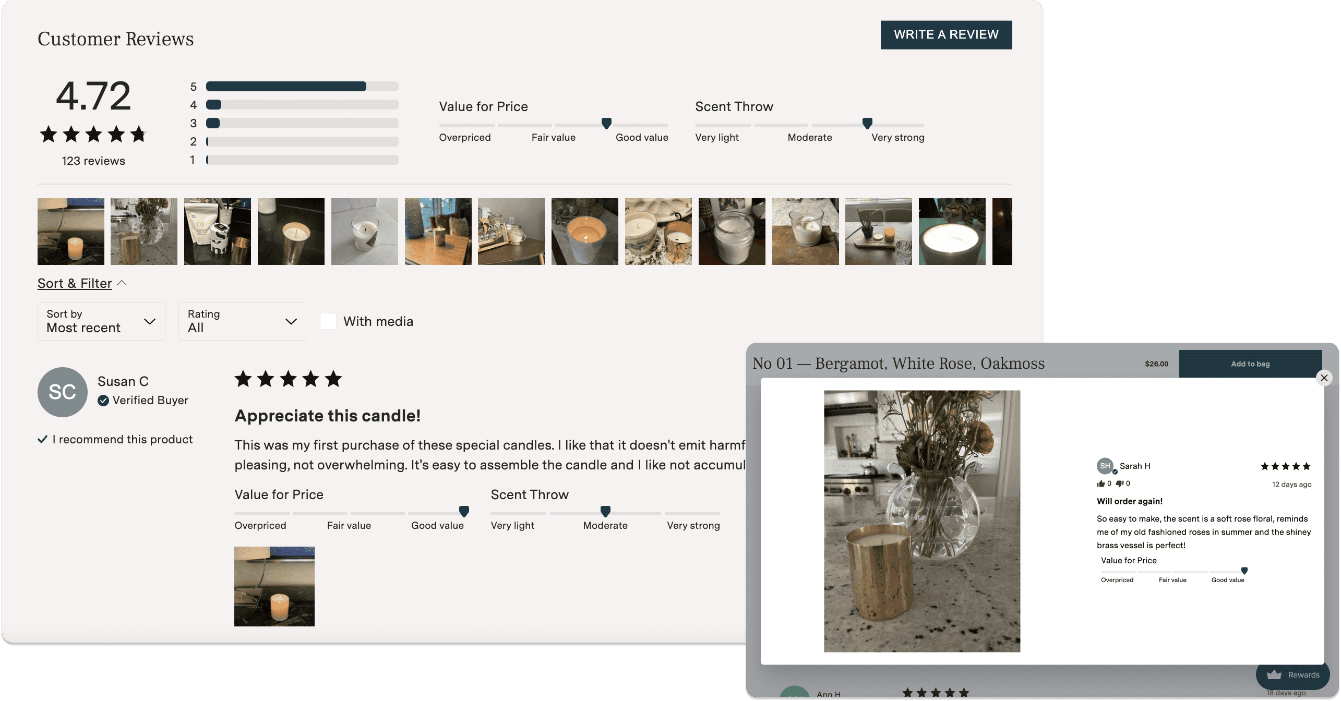Click the 'Will order again!' review title
1341x701 pixels.
coord(1130,501)
